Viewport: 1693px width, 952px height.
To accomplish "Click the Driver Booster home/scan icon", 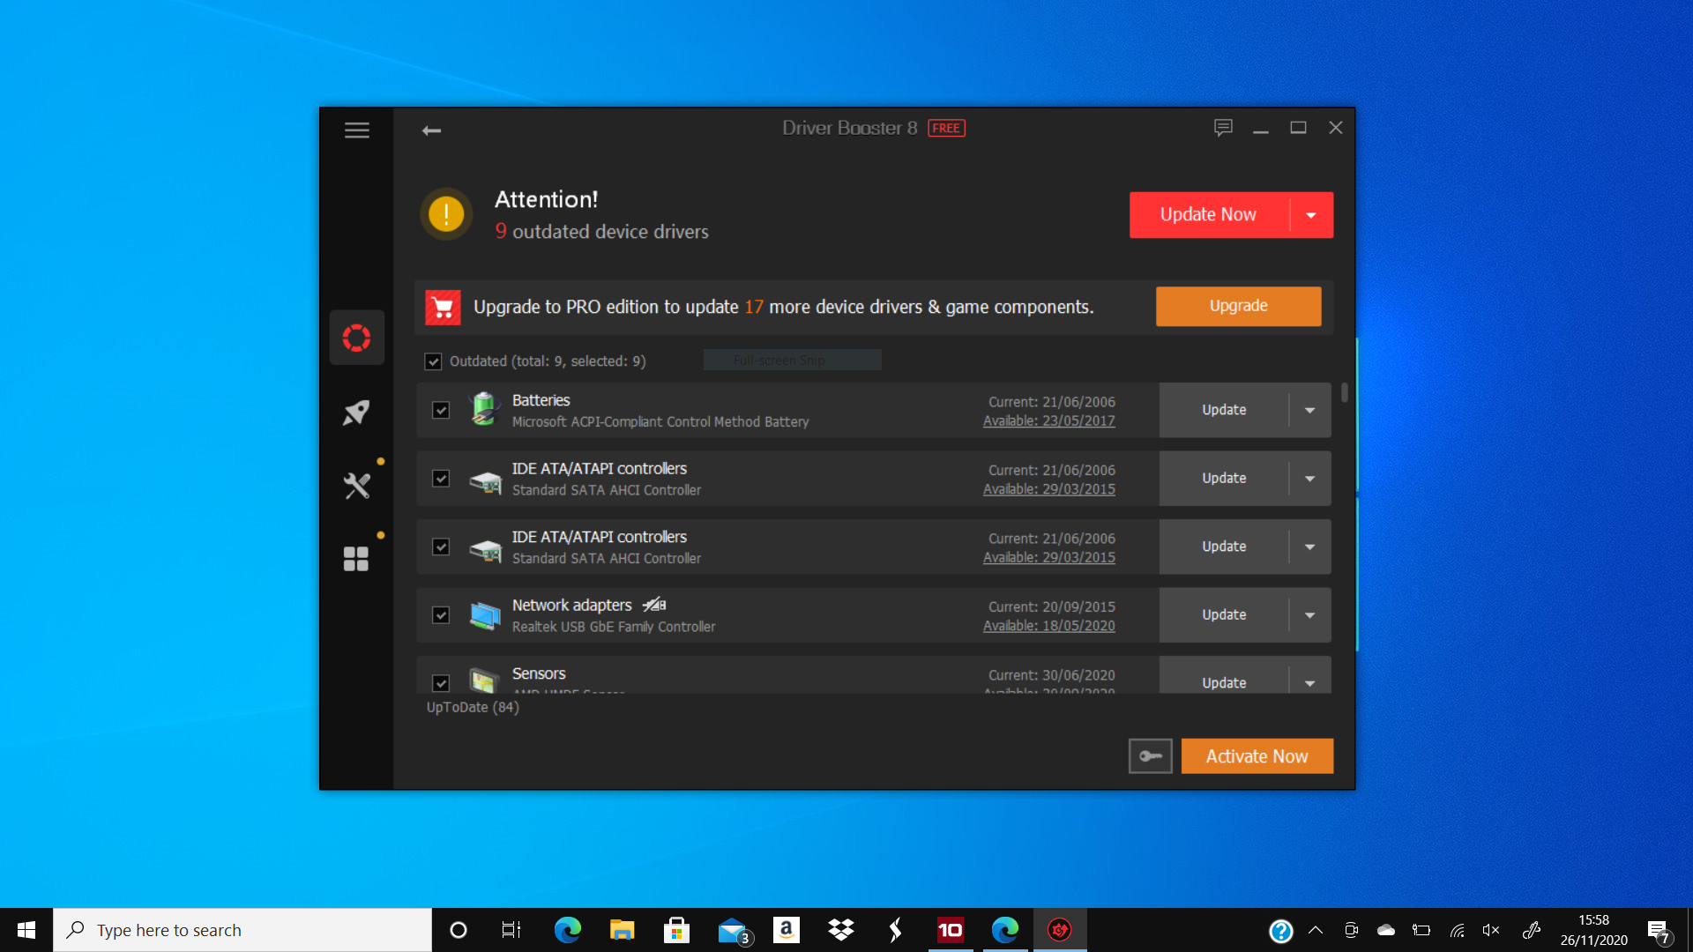I will [357, 338].
